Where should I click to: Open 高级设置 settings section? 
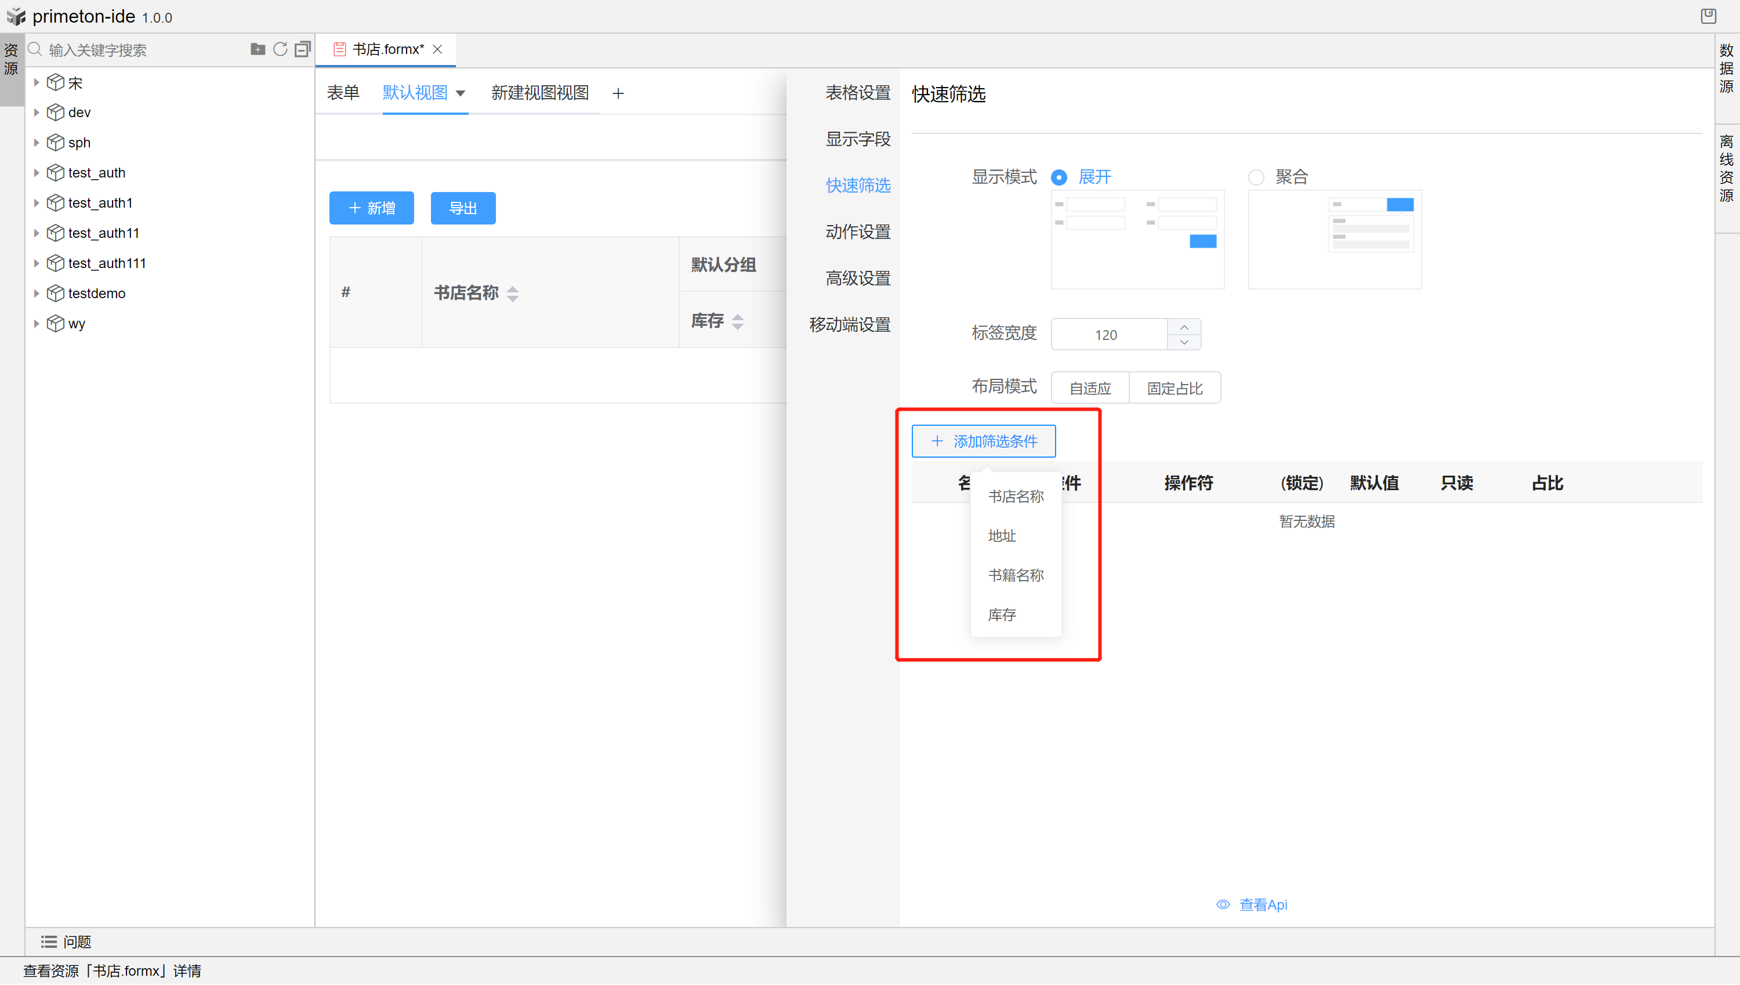[x=857, y=278]
